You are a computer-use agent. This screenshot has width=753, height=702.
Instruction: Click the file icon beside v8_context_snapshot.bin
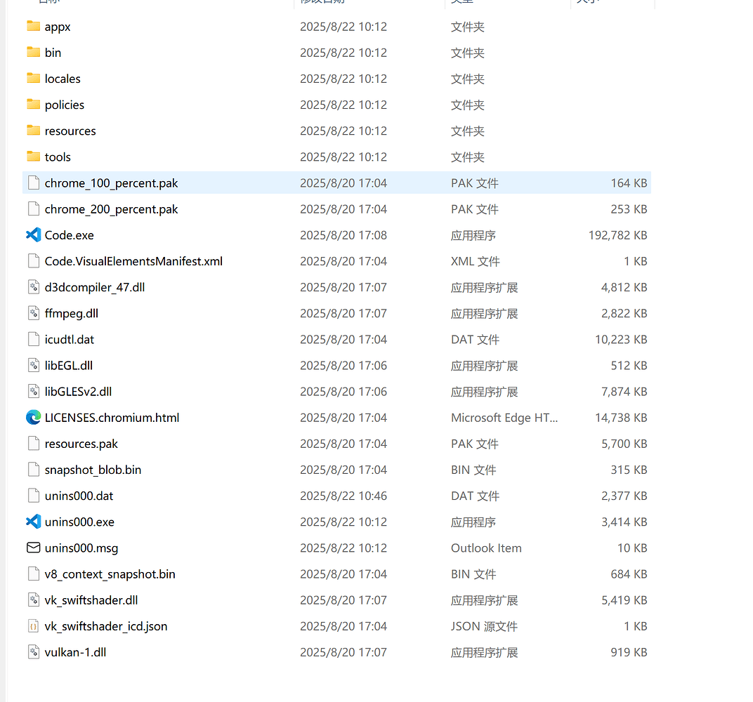tap(33, 574)
